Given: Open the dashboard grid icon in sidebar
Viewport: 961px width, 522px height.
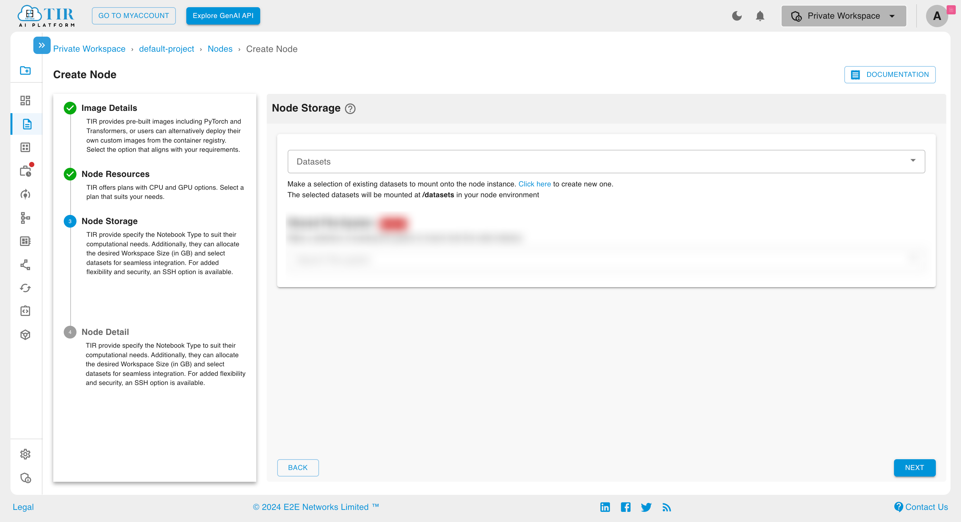Looking at the screenshot, I should click(x=25, y=100).
